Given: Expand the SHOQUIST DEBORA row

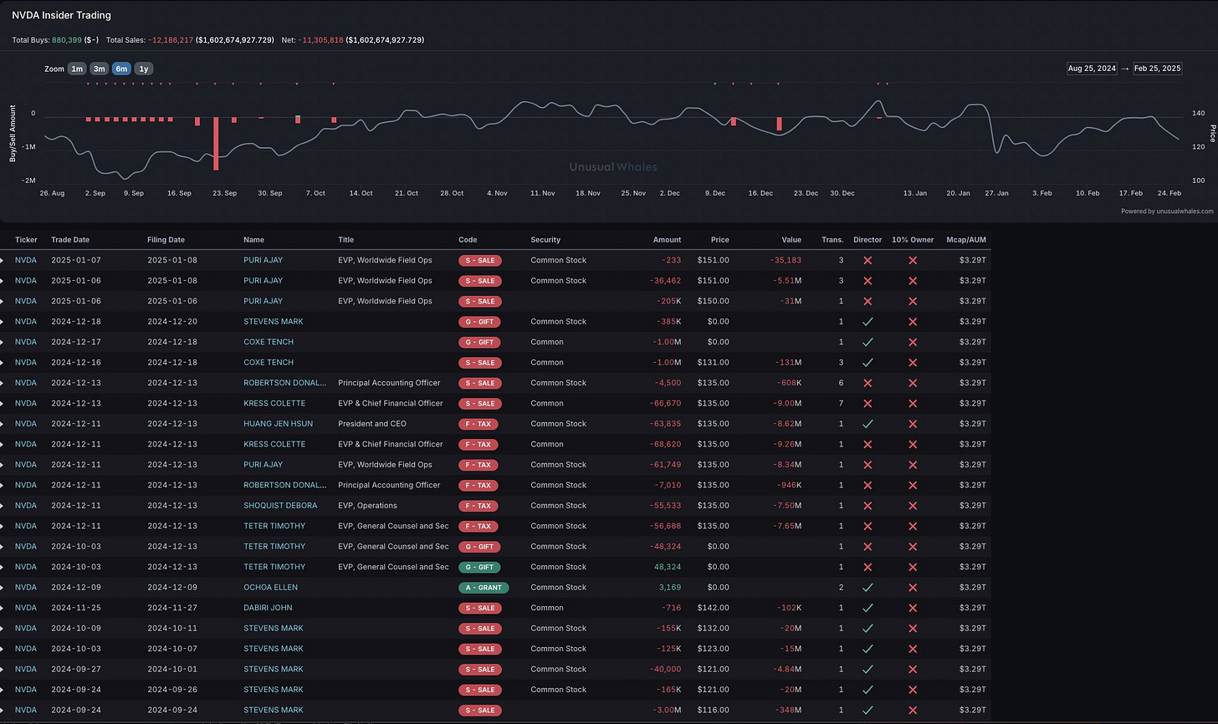Looking at the screenshot, I should coord(3,506).
